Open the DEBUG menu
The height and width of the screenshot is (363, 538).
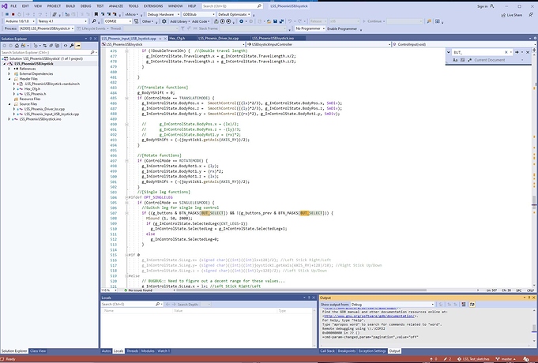(x=85, y=6)
